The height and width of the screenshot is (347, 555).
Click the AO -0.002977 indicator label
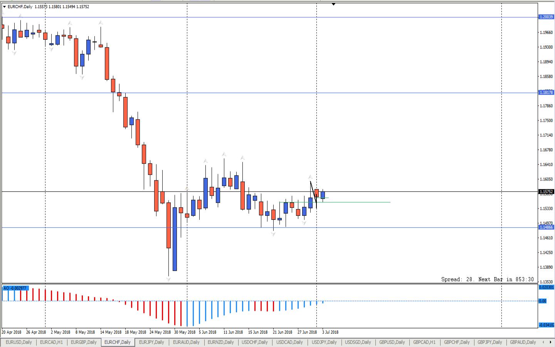coord(15,288)
